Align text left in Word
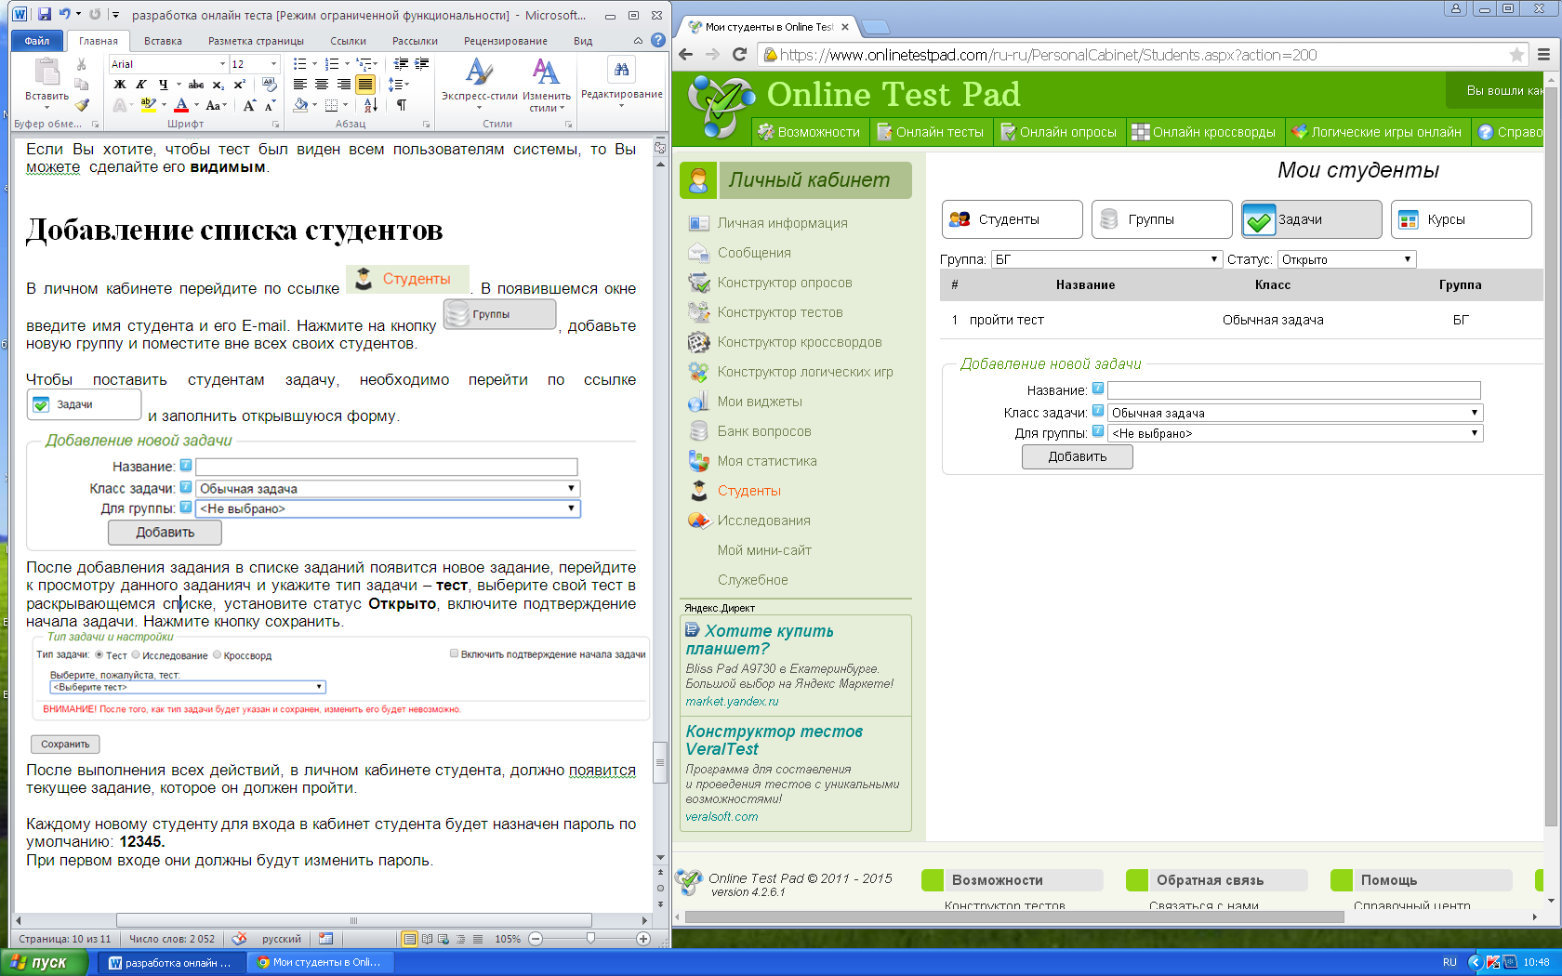 coord(300,85)
